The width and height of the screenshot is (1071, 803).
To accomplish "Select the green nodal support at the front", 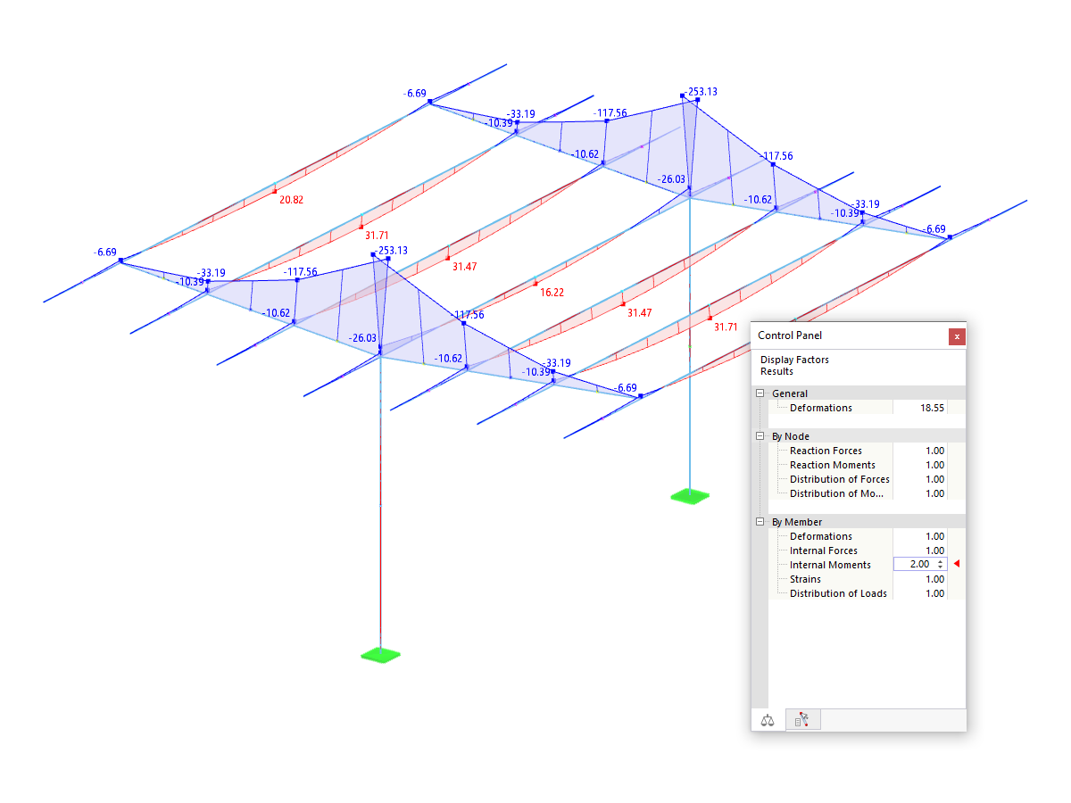I will tap(379, 654).
